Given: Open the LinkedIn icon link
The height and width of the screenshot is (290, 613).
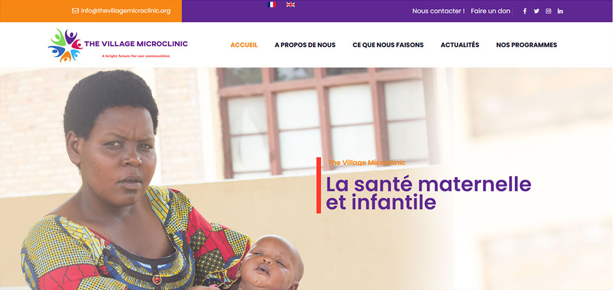Looking at the screenshot, I should [560, 11].
